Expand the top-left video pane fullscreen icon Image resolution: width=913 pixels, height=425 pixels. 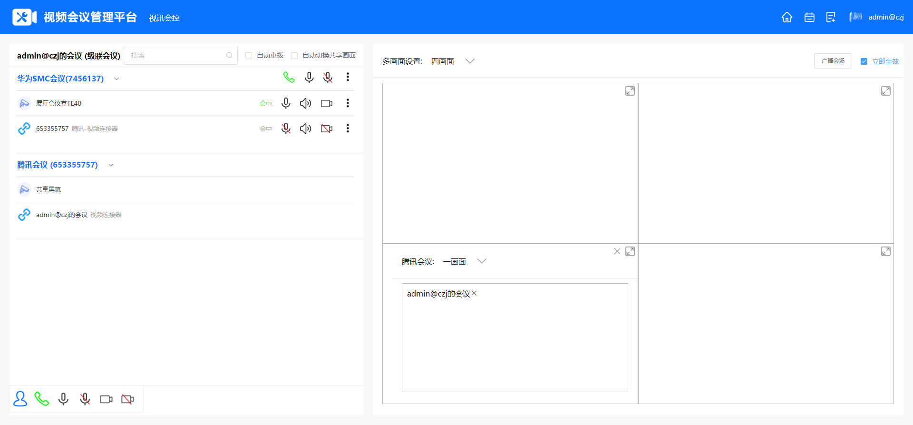[x=630, y=91]
